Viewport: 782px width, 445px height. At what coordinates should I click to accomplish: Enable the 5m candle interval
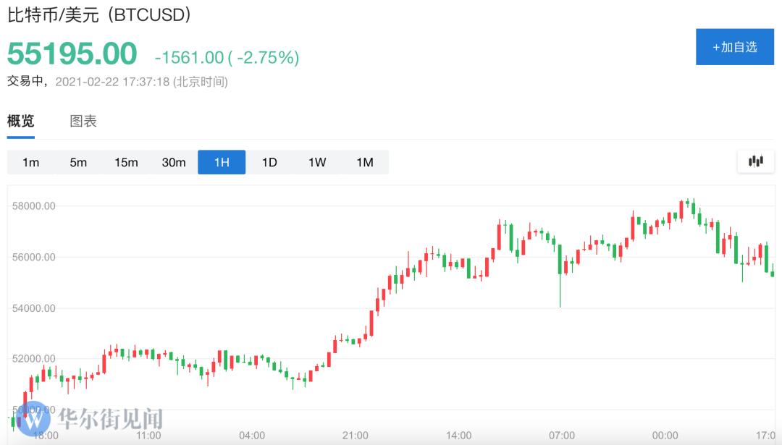78,162
